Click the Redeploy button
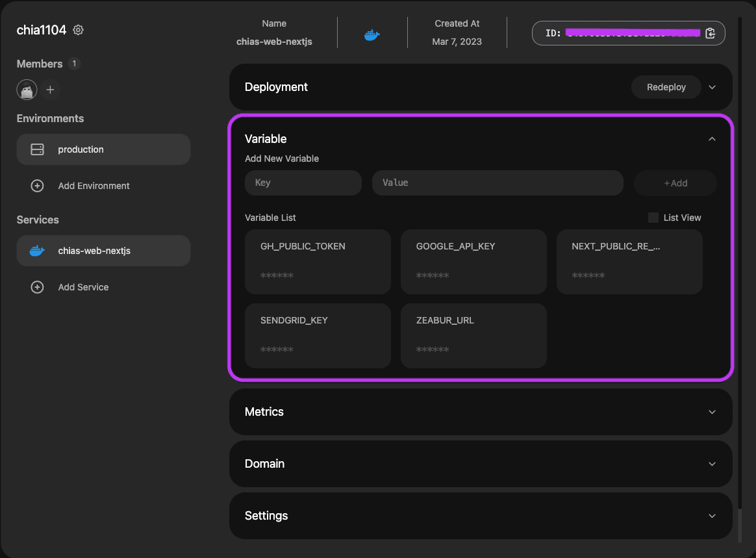This screenshot has width=756, height=558. pyautogui.click(x=666, y=86)
